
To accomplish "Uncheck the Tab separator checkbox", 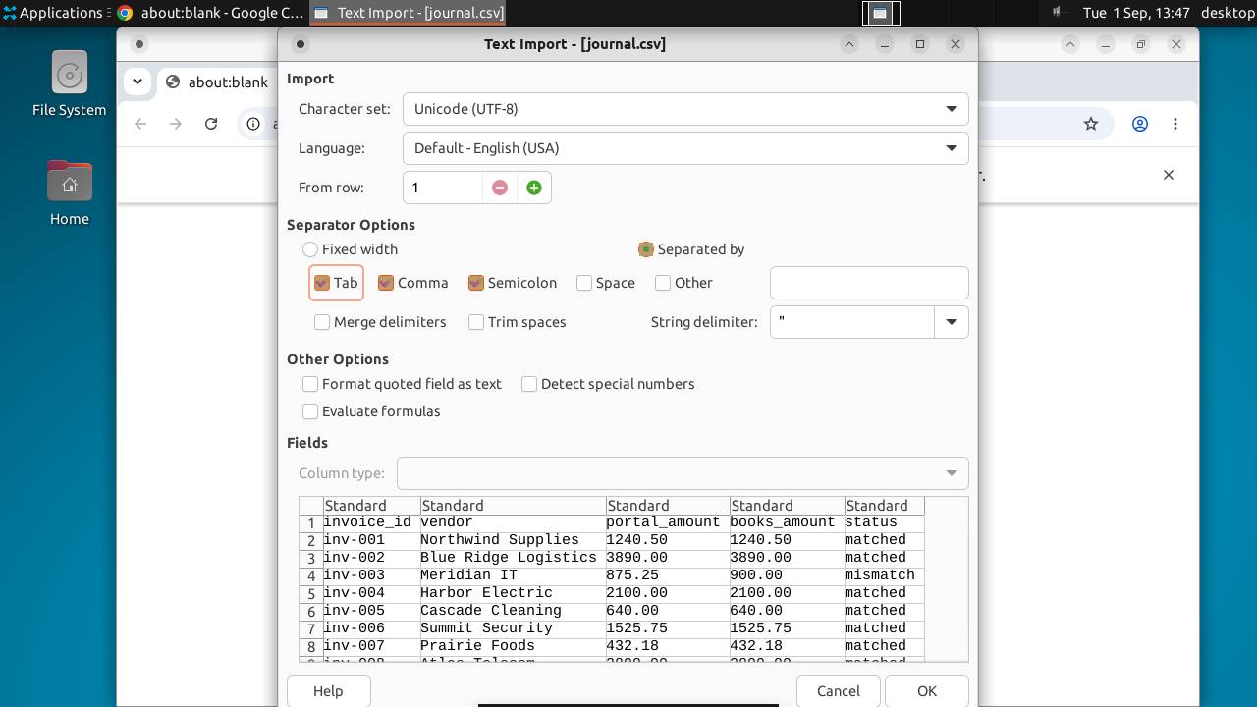I will click(x=322, y=283).
